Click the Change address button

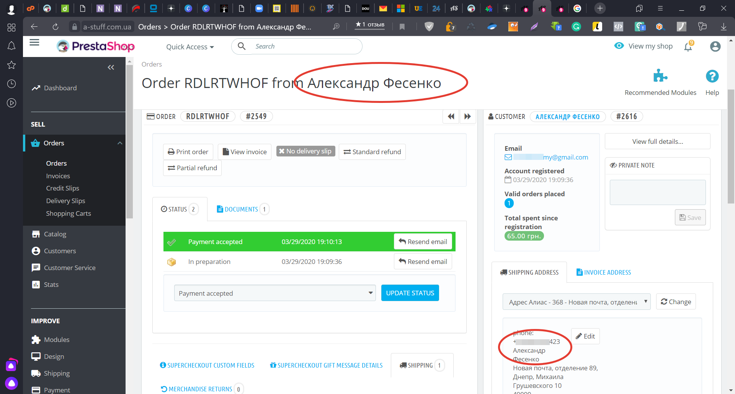point(676,302)
